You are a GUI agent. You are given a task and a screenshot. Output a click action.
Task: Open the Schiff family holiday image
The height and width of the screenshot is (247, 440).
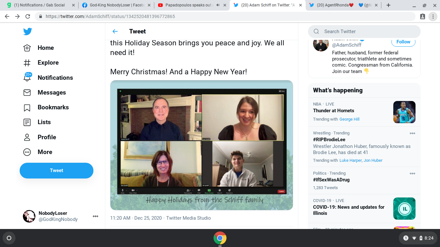tap(202, 145)
